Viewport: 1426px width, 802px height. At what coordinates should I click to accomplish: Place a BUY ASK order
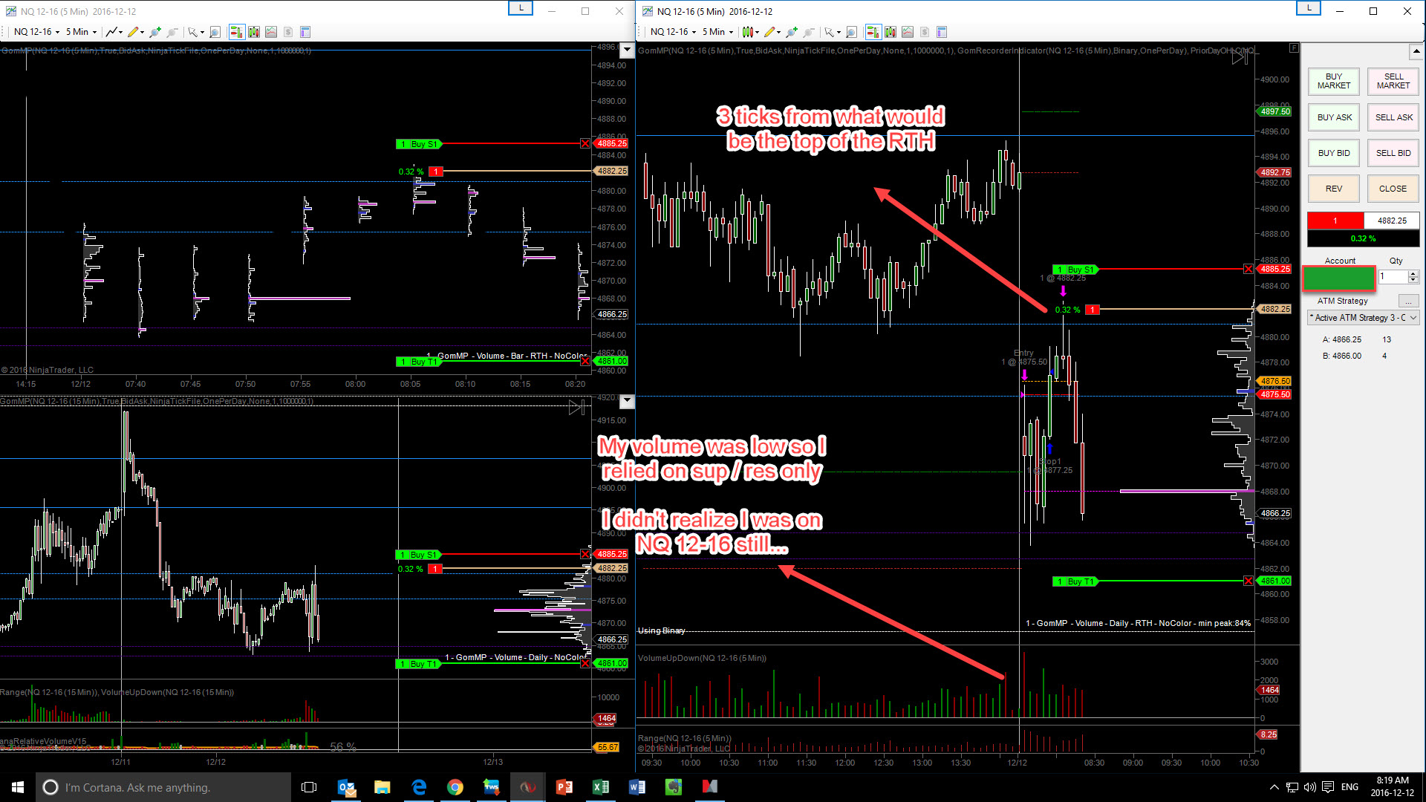(x=1334, y=117)
